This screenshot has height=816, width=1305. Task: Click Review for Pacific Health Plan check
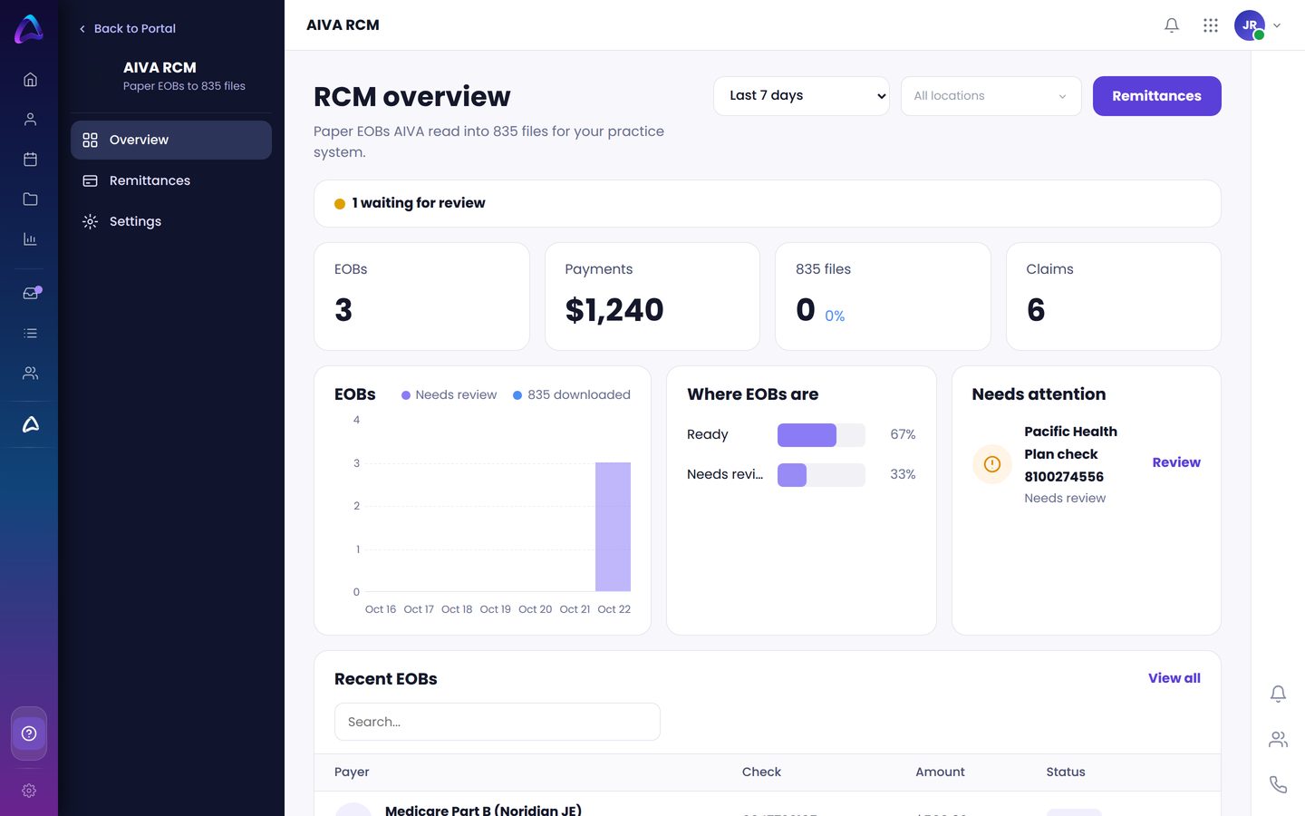point(1176,462)
